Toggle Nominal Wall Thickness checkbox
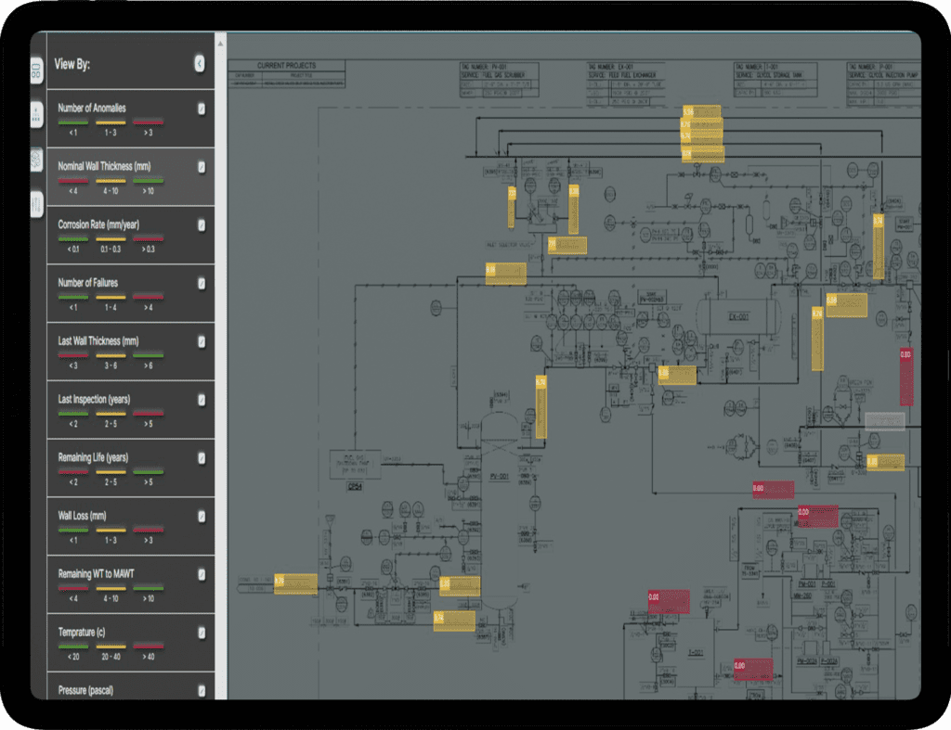 click(x=202, y=167)
